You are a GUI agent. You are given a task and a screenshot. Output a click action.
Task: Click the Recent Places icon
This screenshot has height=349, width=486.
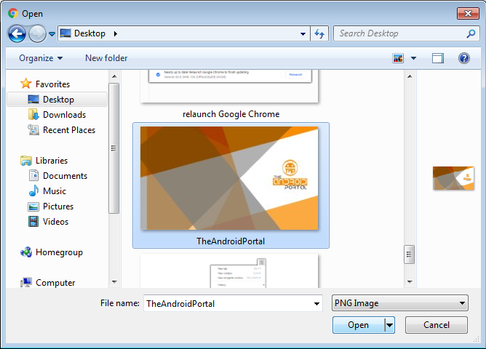pyautogui.click(x=33, y=129)
